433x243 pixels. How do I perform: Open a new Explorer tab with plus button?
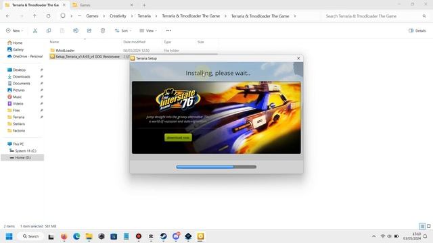(144, 5)
